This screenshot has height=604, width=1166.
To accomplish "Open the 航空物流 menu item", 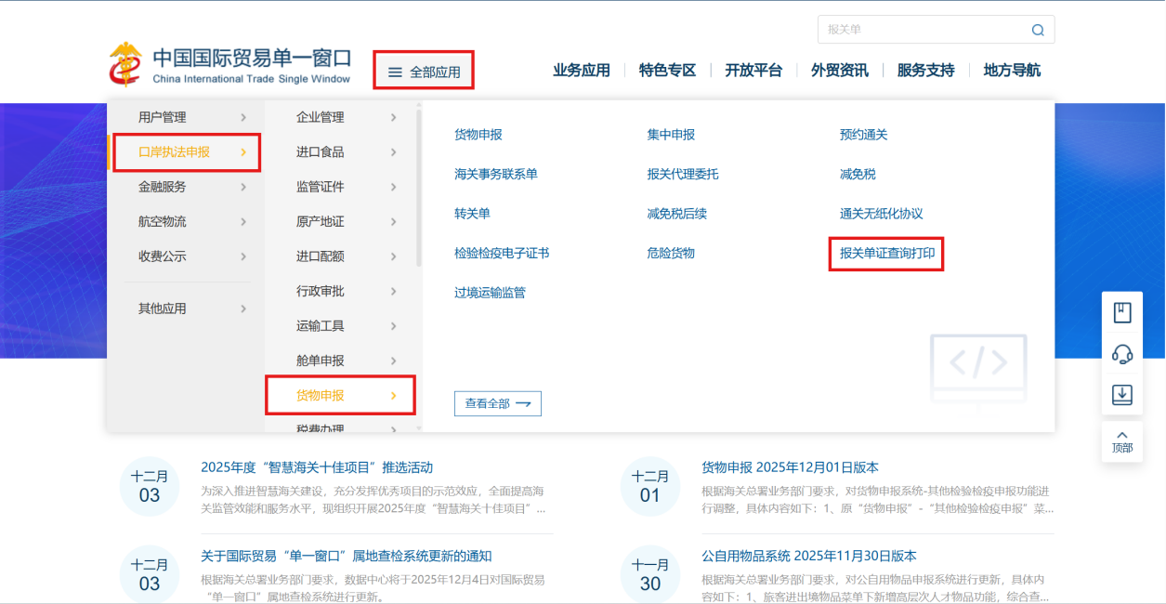I will [162, 222].
